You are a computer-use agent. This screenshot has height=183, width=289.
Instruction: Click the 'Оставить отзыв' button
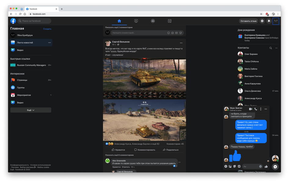tap(248, 21)
